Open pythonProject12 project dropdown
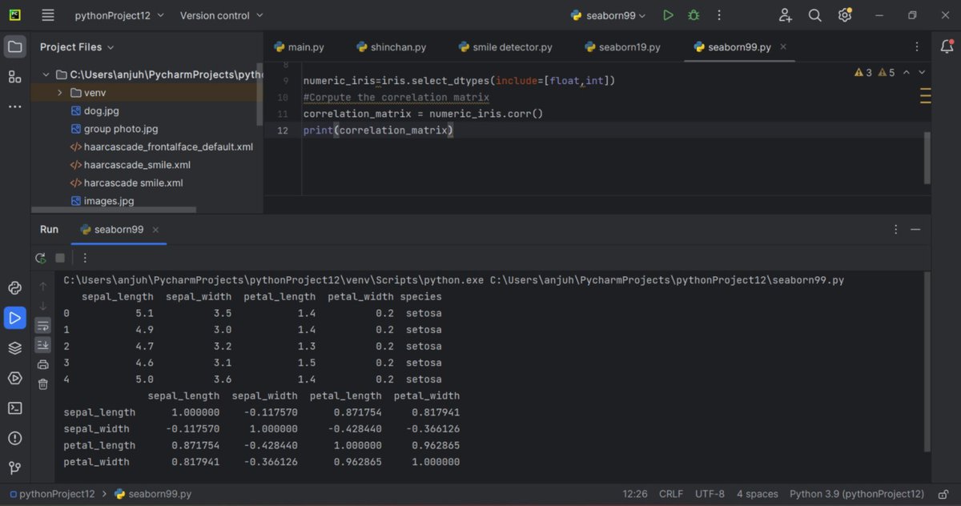The width and height of the screenshot is (961, 506). [119, 15]
